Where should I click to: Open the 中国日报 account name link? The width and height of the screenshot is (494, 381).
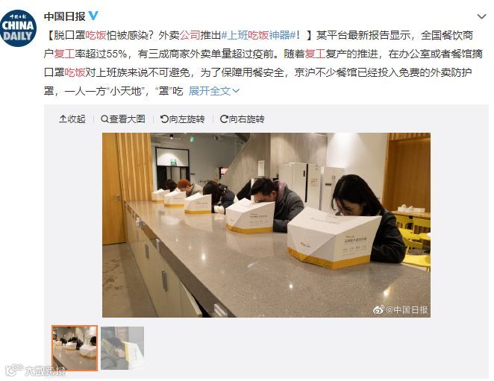(x=65, y=16)
